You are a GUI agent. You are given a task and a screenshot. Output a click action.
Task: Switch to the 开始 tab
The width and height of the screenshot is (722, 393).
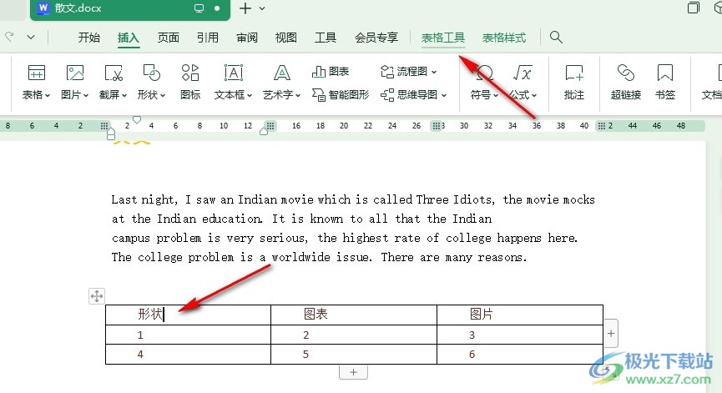88,38
